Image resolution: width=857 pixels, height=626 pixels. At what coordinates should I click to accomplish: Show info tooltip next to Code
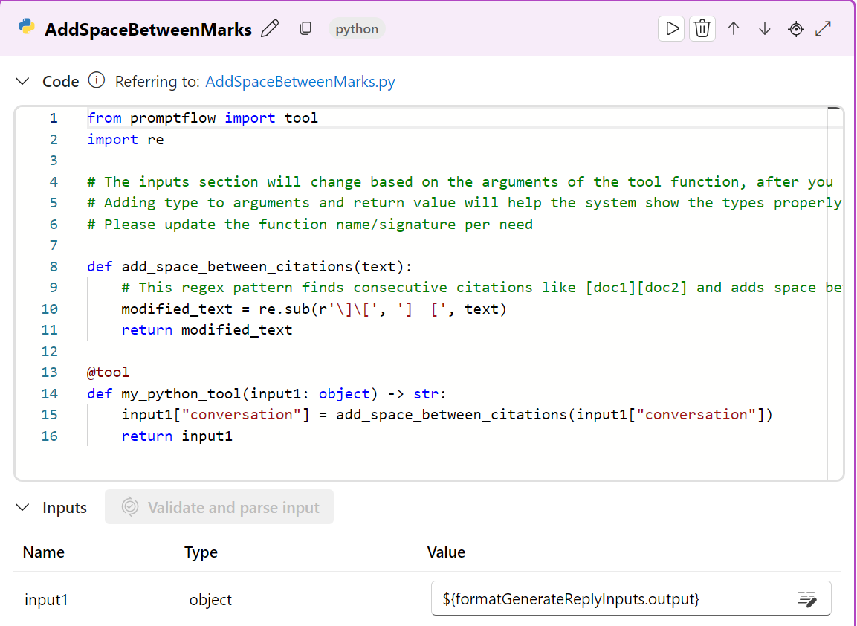[97, 80]
